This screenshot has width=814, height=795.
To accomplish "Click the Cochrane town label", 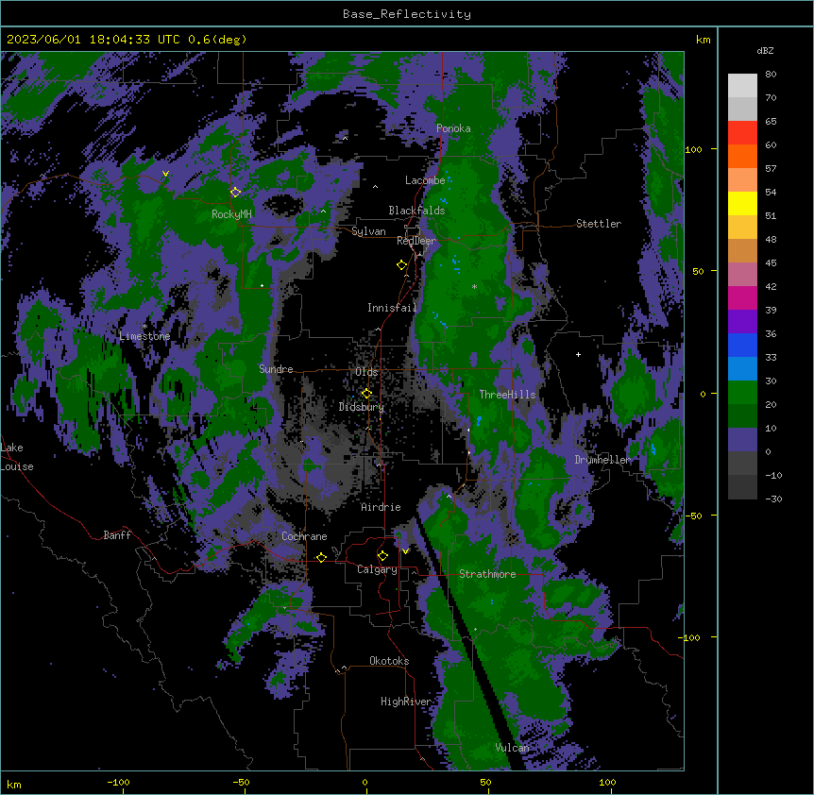I will click(304, 536).
